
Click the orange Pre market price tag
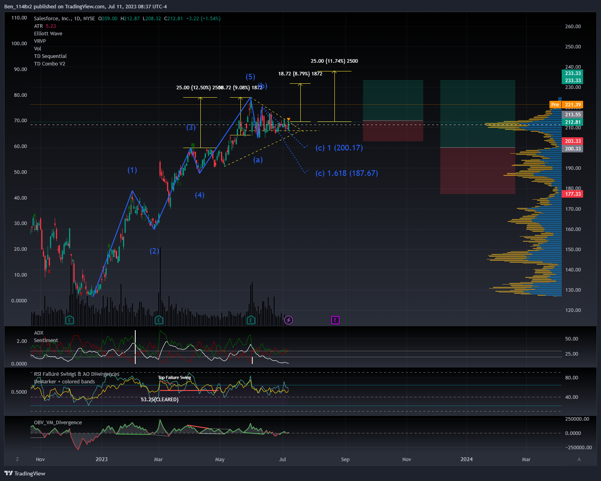click(x=555, y=105)
